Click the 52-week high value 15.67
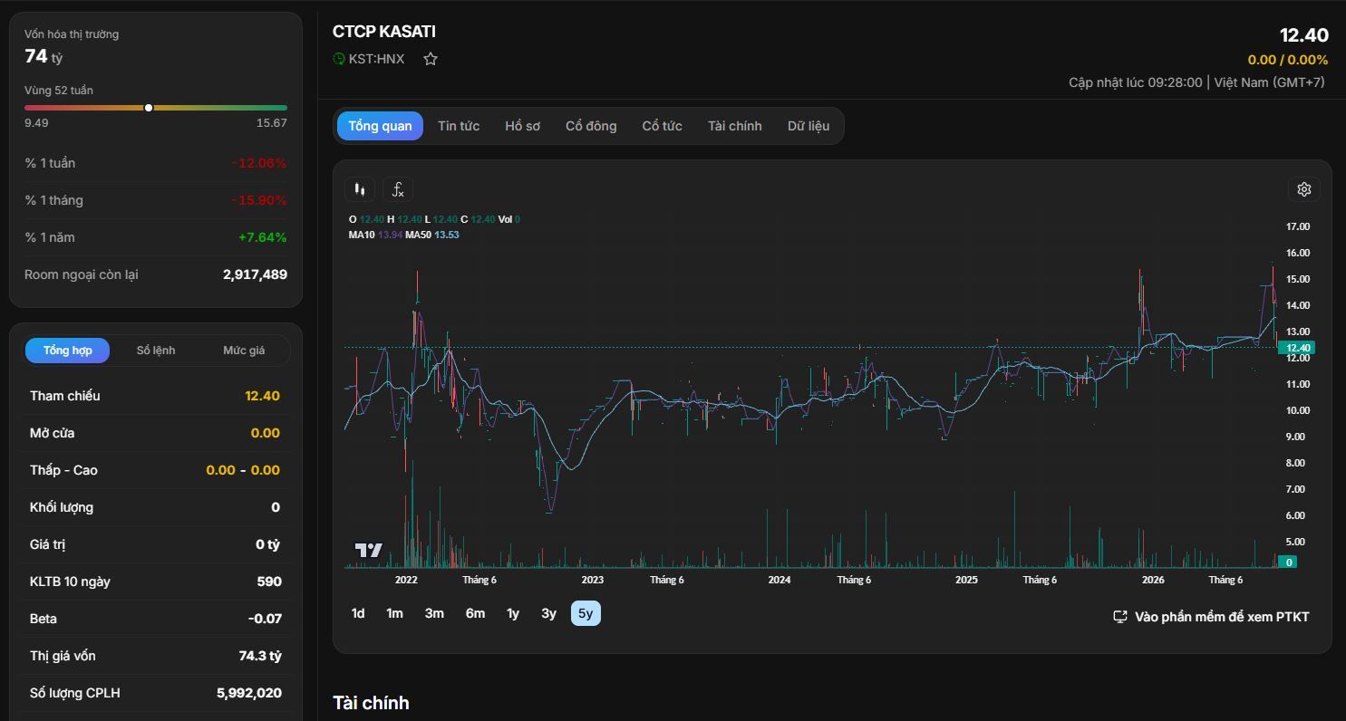 [x=272, y=123]
